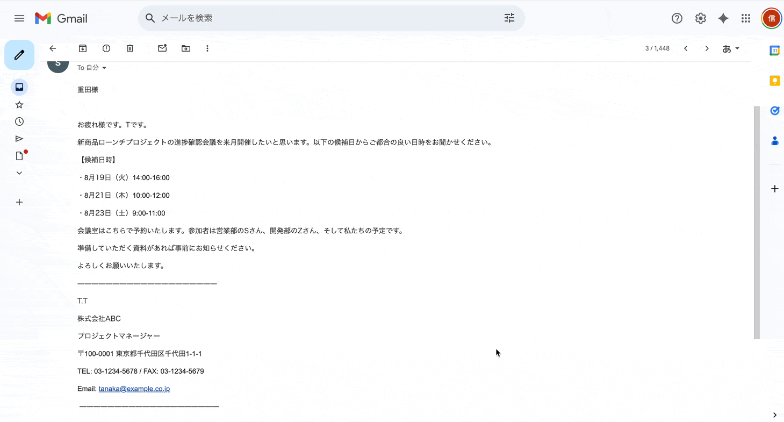Expand the sidebar もっと見る chevron
The height and width of the screenshot is (422, 784).
point(19,173)
